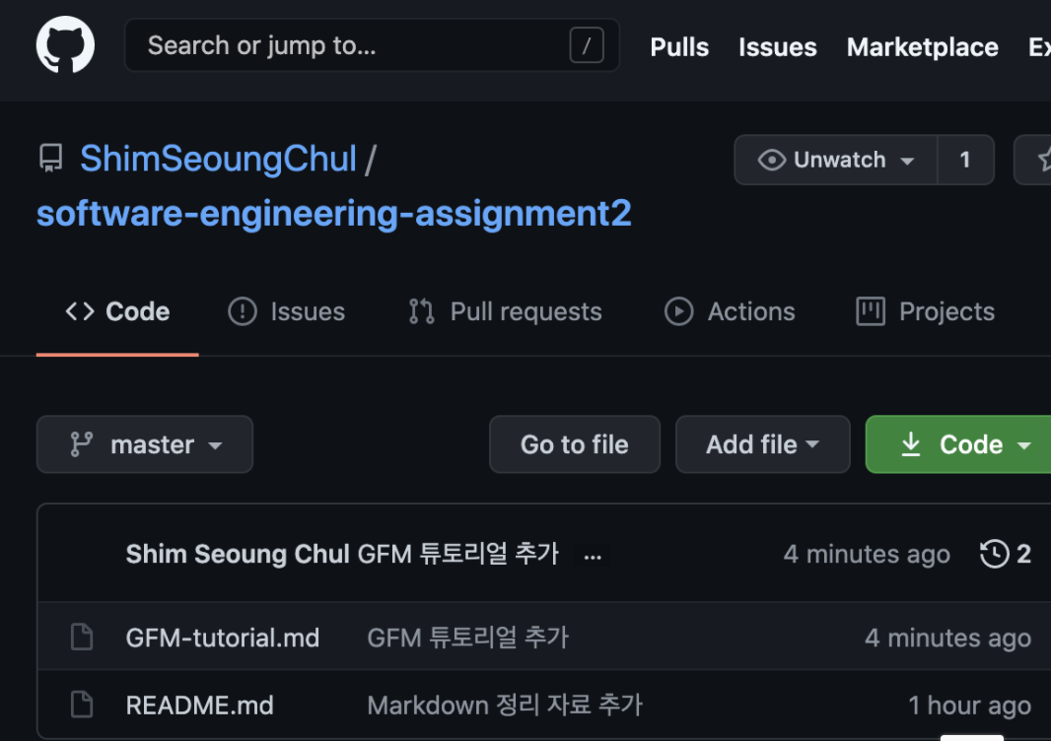This screenshot has width=1051, height=741.
Task: Click the download icon inside the Code button
Action: 910,444
